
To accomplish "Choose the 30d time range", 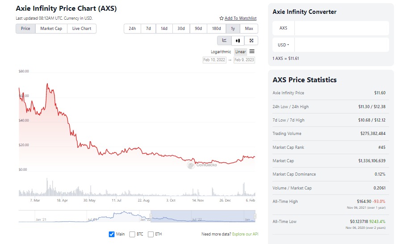I will [181, 29].
